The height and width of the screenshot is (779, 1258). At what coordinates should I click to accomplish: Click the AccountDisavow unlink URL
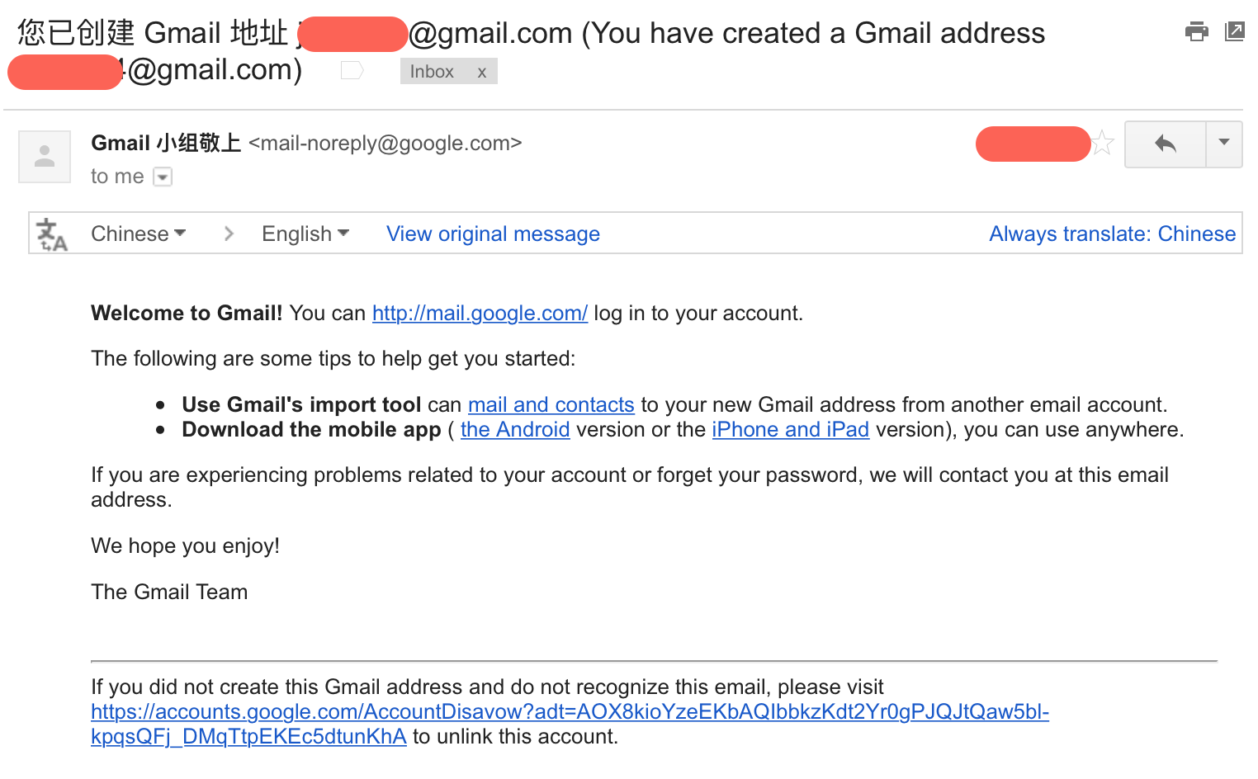(570, 712)
